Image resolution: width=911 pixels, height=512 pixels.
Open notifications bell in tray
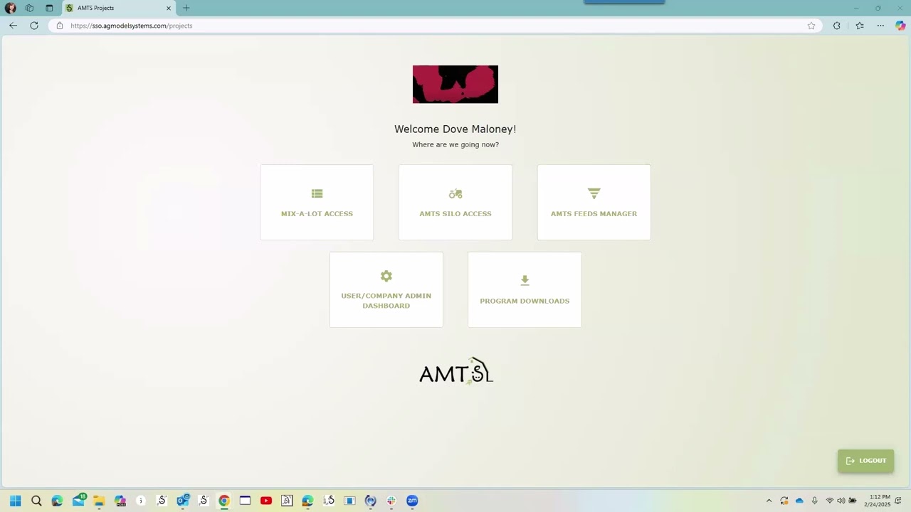point(898,501)
